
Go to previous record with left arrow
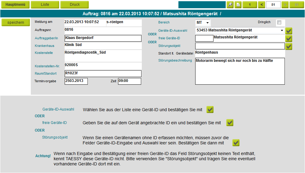[x=261, y=5]
